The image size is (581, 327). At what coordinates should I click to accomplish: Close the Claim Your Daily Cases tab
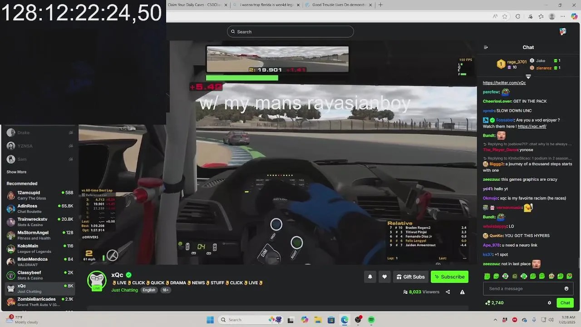pyautogui.click(x=226, y=5)
